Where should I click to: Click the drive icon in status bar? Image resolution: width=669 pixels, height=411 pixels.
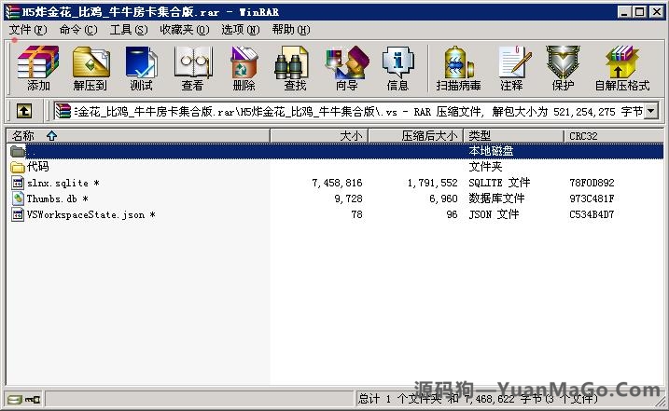click(14, 400)
